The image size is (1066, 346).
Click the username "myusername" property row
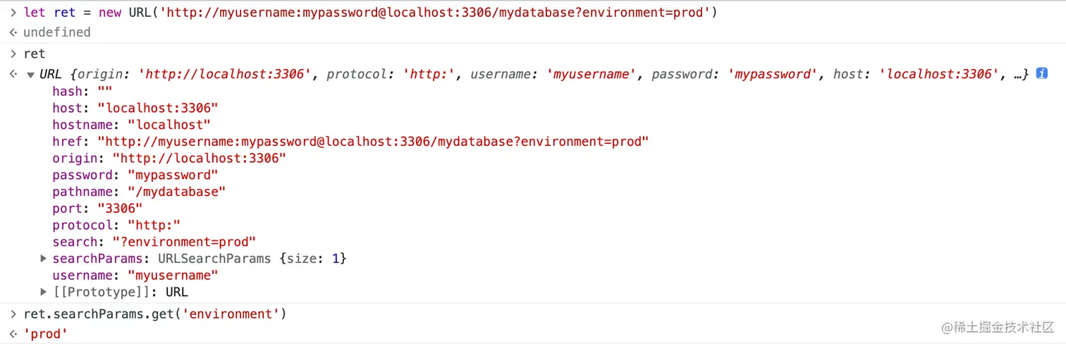135,275
